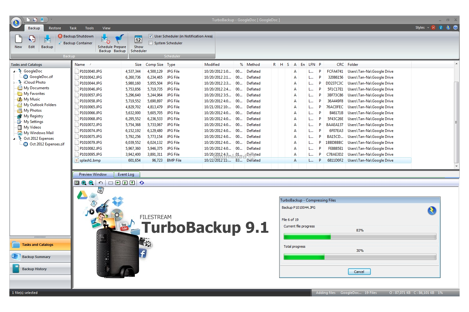Undo in preview toolbar
Viewport: 469px width, 312px height.
(100, 183)
